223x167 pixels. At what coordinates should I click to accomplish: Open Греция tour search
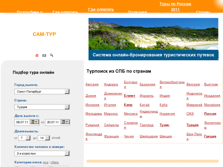210,136
